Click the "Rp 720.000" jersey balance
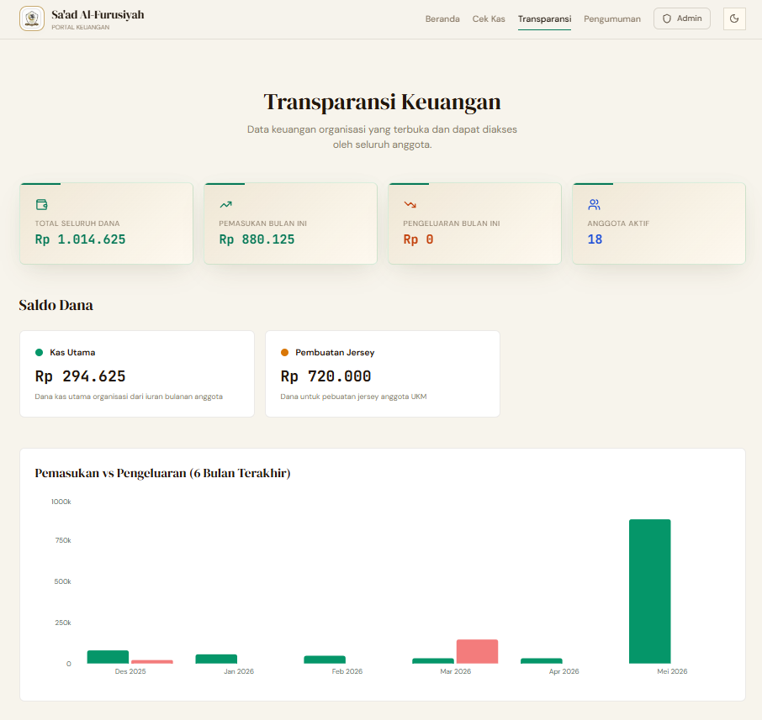762x720 pixels. pos(325,376)
